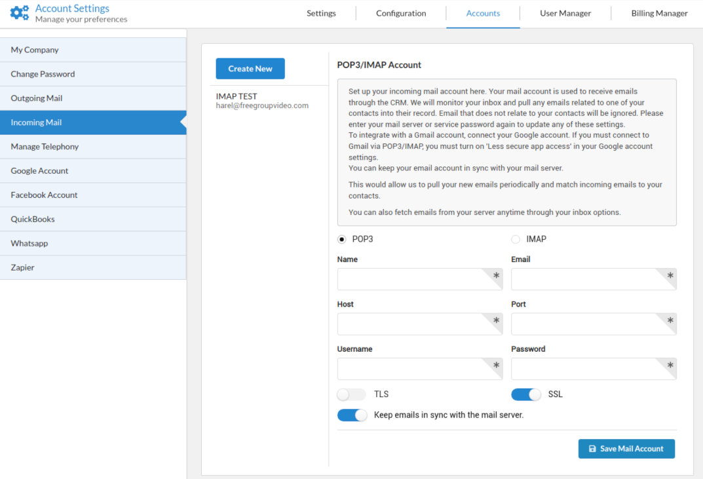Open the Settings tab
Image resolution: width=703 pixels, height=479 pixels.
tap(321, 12)
